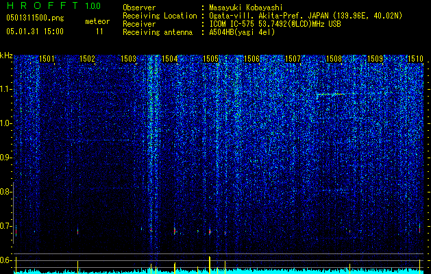431x274 pixels.
Task: Click the 1506 time marker
Action: 251,59
